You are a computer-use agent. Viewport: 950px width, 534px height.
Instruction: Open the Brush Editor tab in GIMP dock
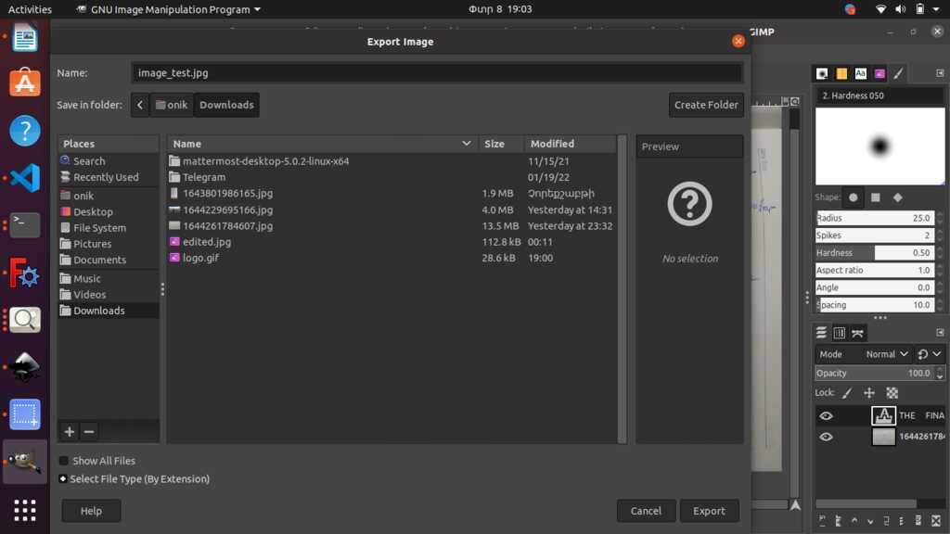[898, 74]
